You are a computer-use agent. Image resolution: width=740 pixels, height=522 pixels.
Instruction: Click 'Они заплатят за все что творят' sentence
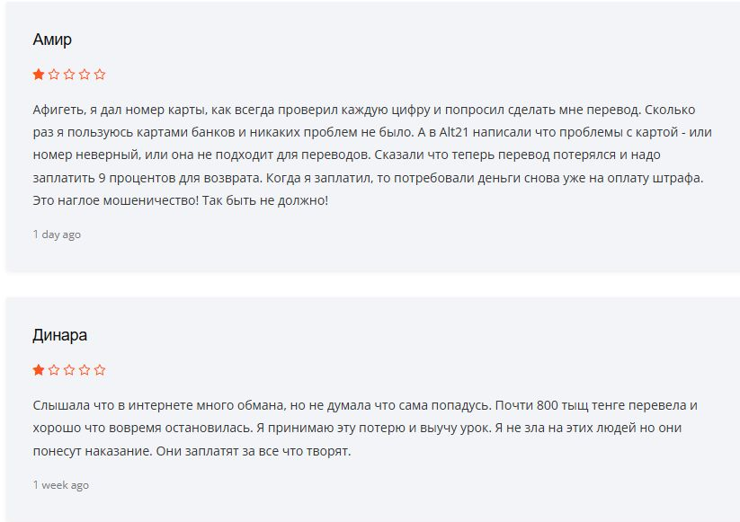[x=251, y=450]
